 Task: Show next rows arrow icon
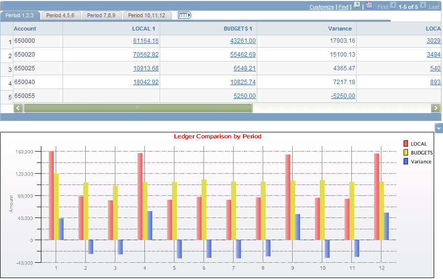[x=423, y=5]
